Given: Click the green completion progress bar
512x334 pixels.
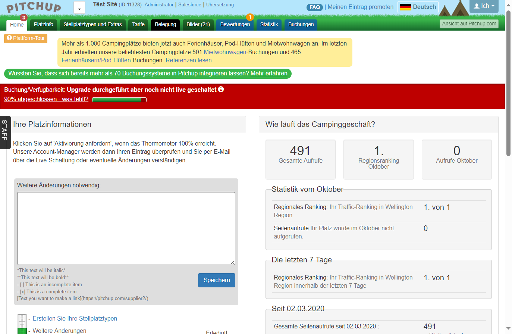Looking at the screenshot, I should coord(119,100).
